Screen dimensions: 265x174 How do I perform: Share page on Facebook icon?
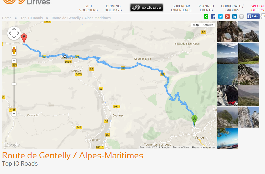tap(213, 16)
